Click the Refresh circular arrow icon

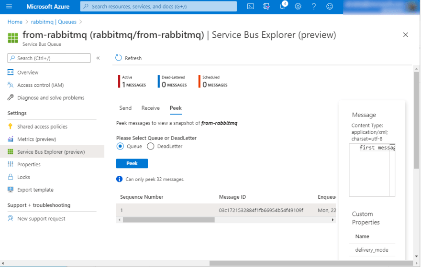click(x=119, y=58)
